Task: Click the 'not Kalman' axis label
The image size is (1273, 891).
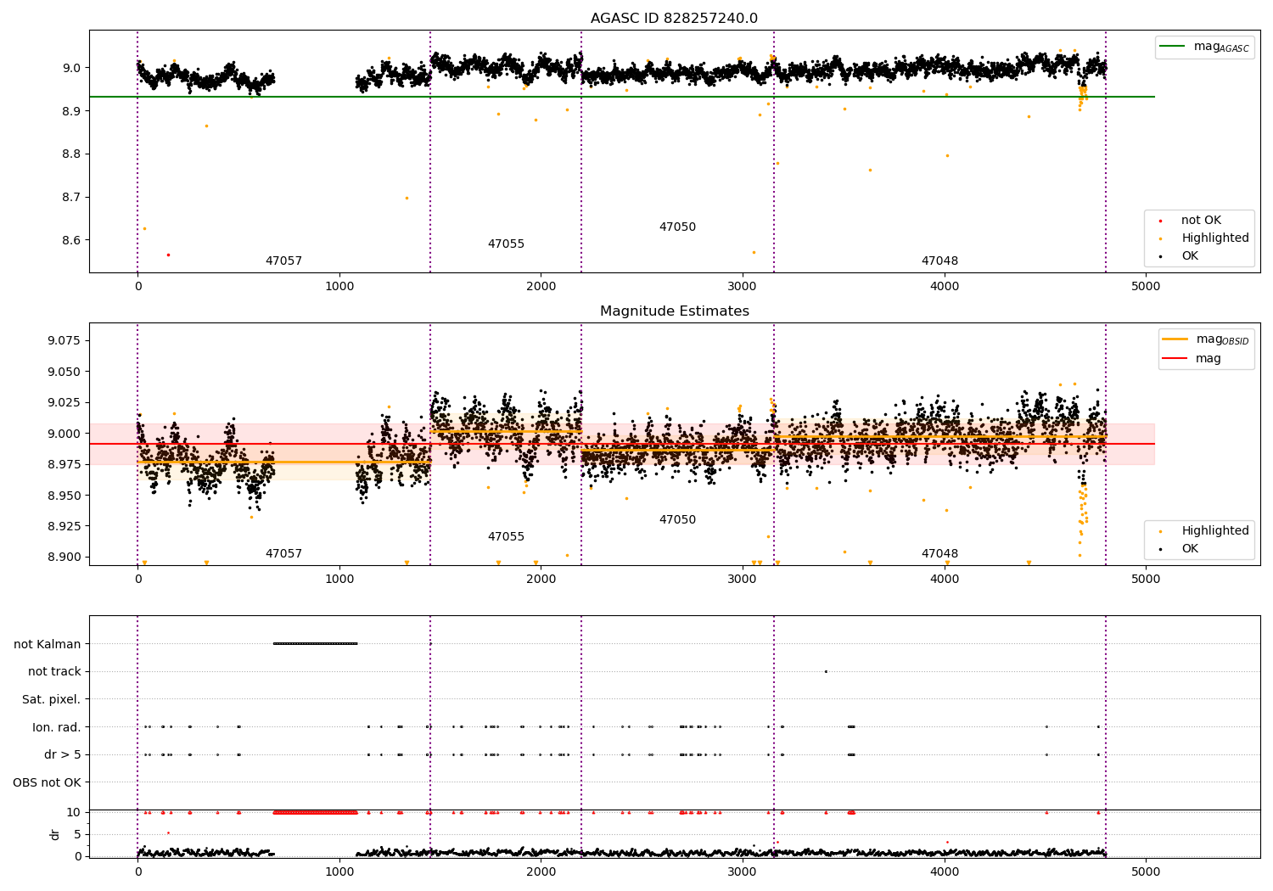Action: coord(48,644)
